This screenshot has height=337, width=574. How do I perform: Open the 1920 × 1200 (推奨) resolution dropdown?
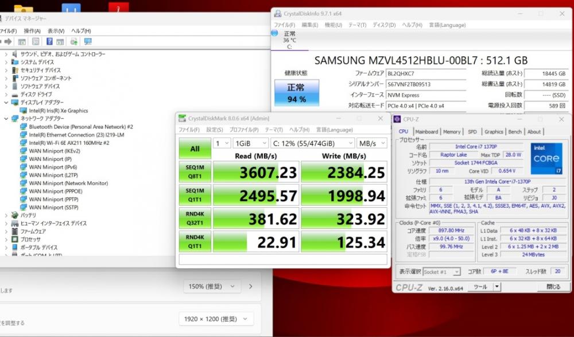click(216, 319)
